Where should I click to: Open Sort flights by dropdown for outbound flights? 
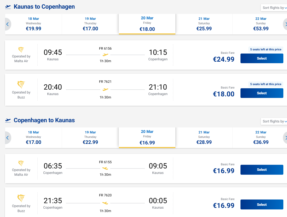coord(274,8)
